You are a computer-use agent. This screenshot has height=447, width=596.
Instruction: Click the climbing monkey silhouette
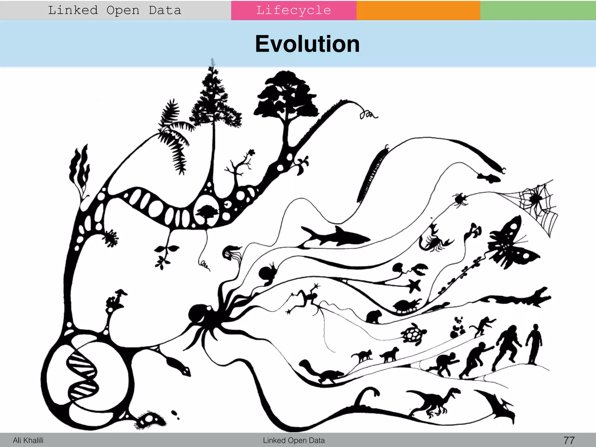coord(484,327)
